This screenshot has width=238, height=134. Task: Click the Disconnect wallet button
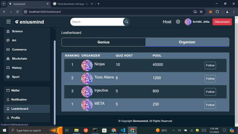[222, 22]
